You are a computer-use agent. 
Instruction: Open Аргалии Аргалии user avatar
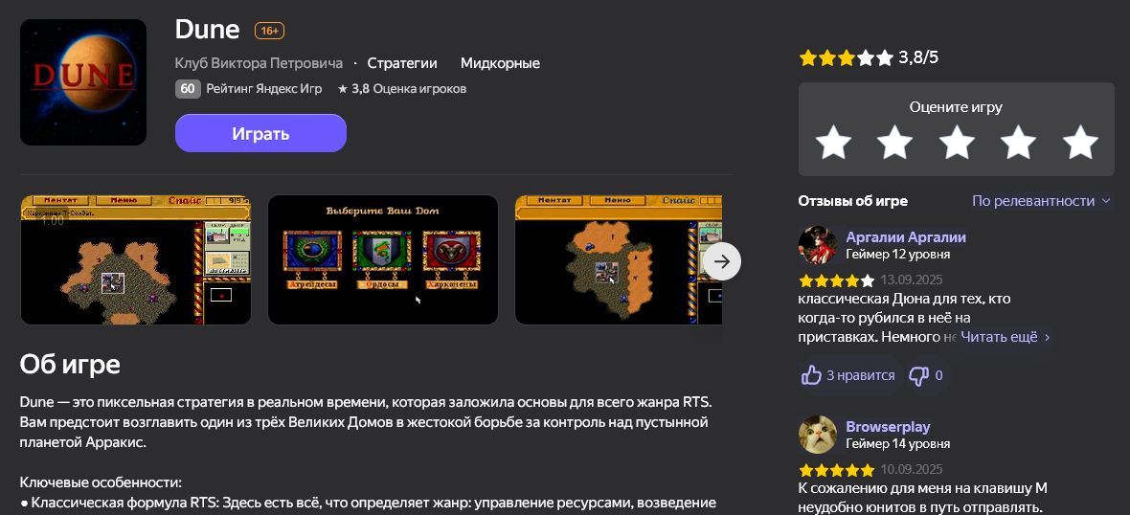[x=817, y=246]
